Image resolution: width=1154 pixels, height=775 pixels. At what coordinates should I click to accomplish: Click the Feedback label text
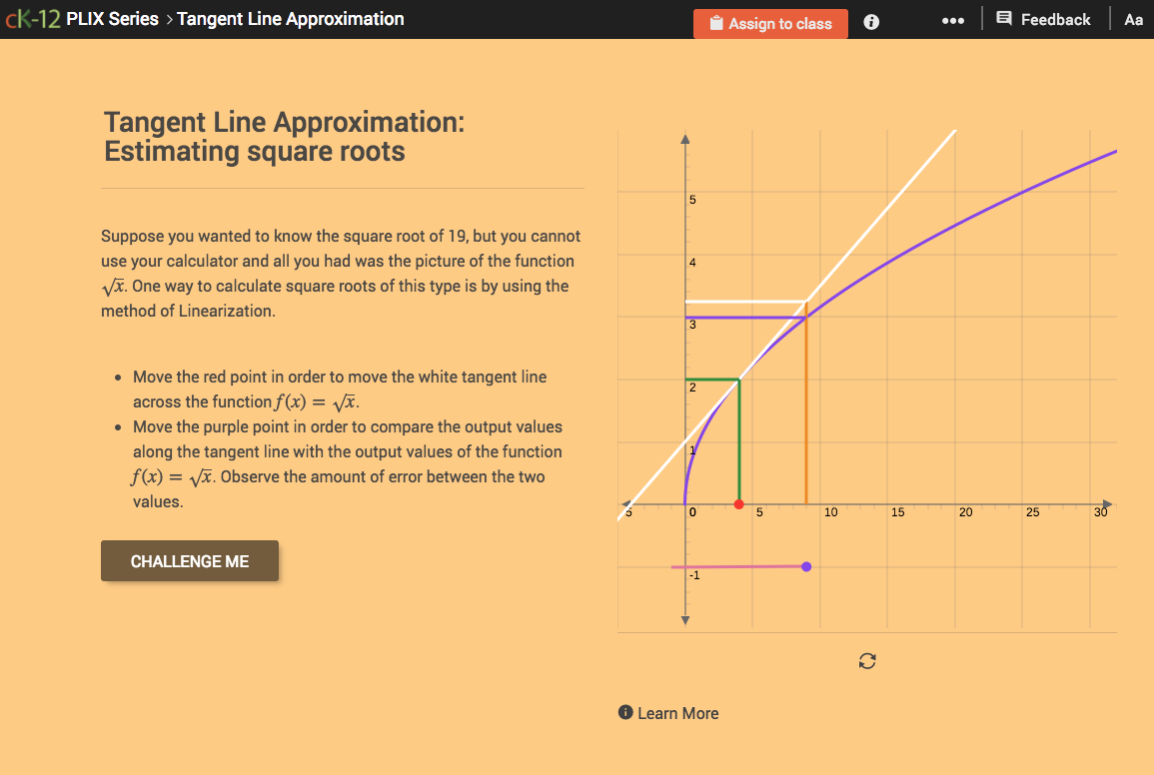(x=1055, y=19)
